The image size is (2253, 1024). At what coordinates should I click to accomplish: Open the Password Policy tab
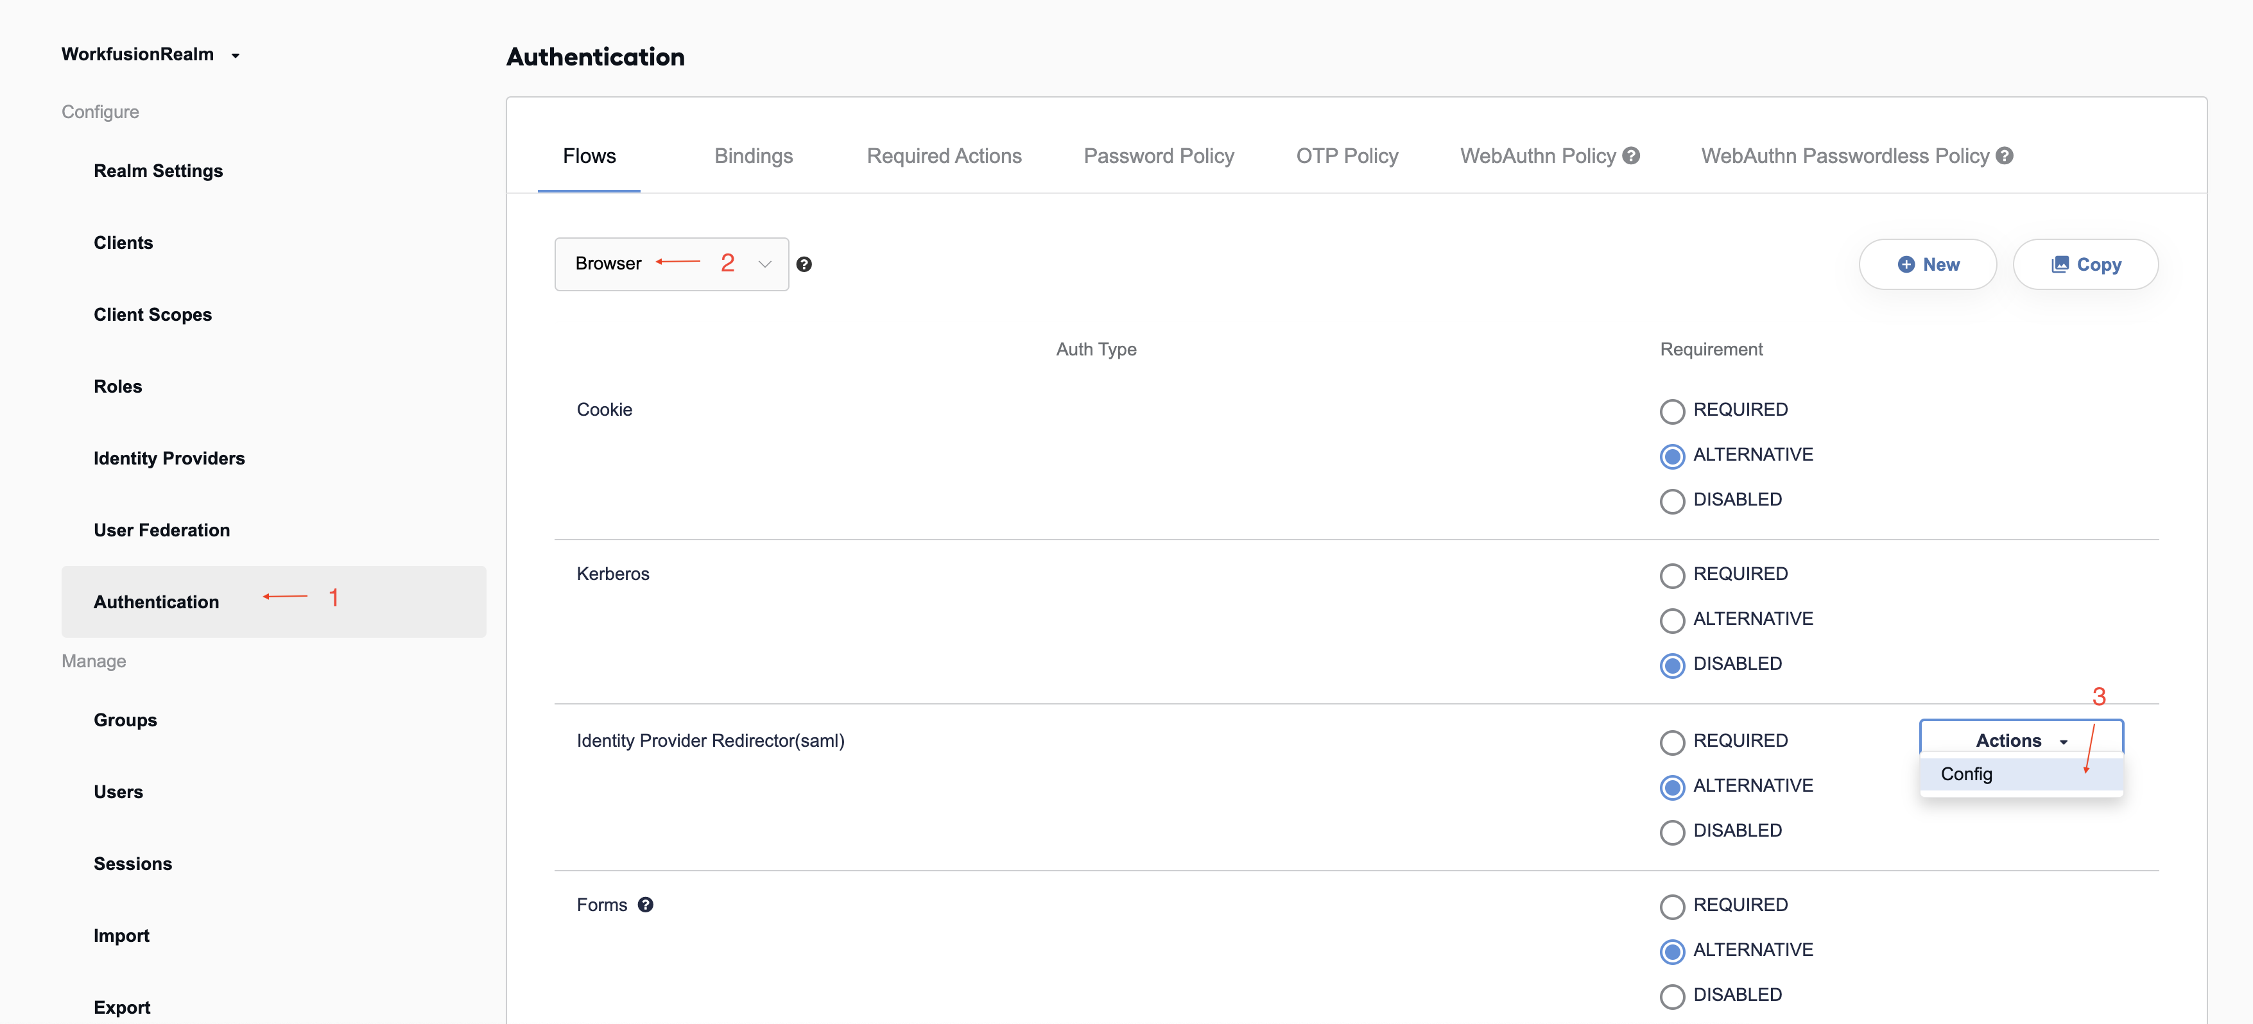[1159, 156]
